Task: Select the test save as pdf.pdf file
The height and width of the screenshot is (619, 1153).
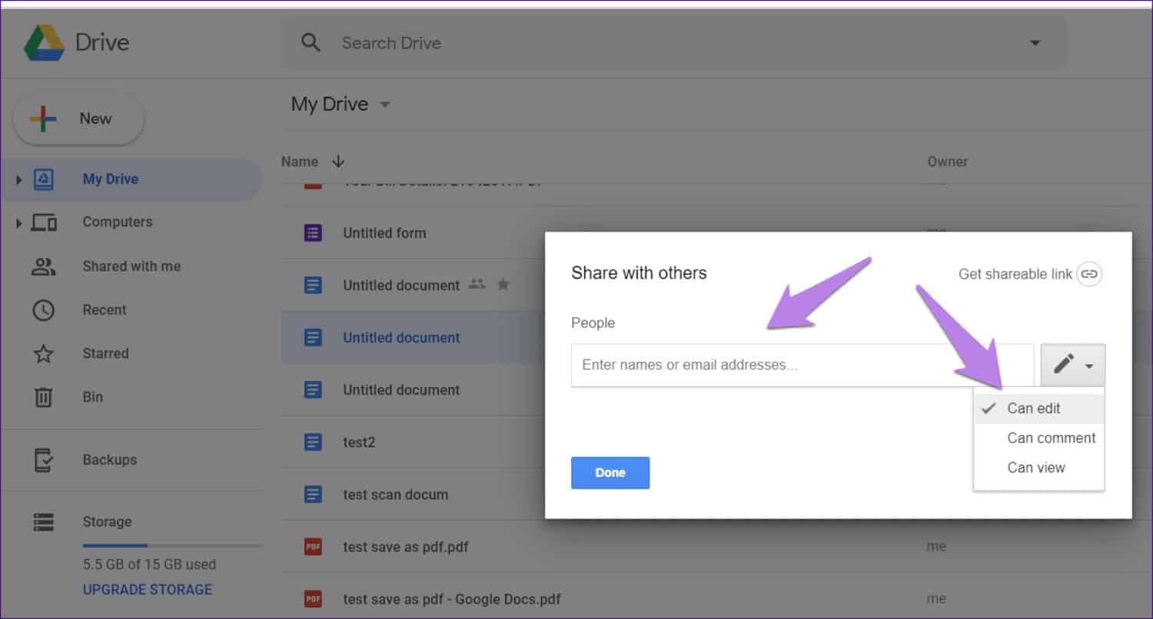Action: click(x=406, y=547)
